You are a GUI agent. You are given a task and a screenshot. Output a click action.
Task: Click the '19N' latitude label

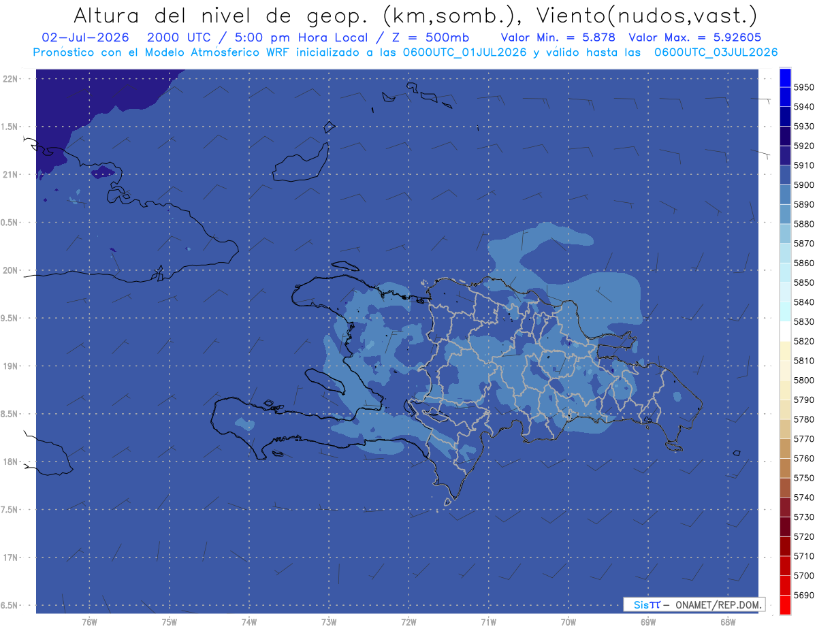tap(10, 366)
